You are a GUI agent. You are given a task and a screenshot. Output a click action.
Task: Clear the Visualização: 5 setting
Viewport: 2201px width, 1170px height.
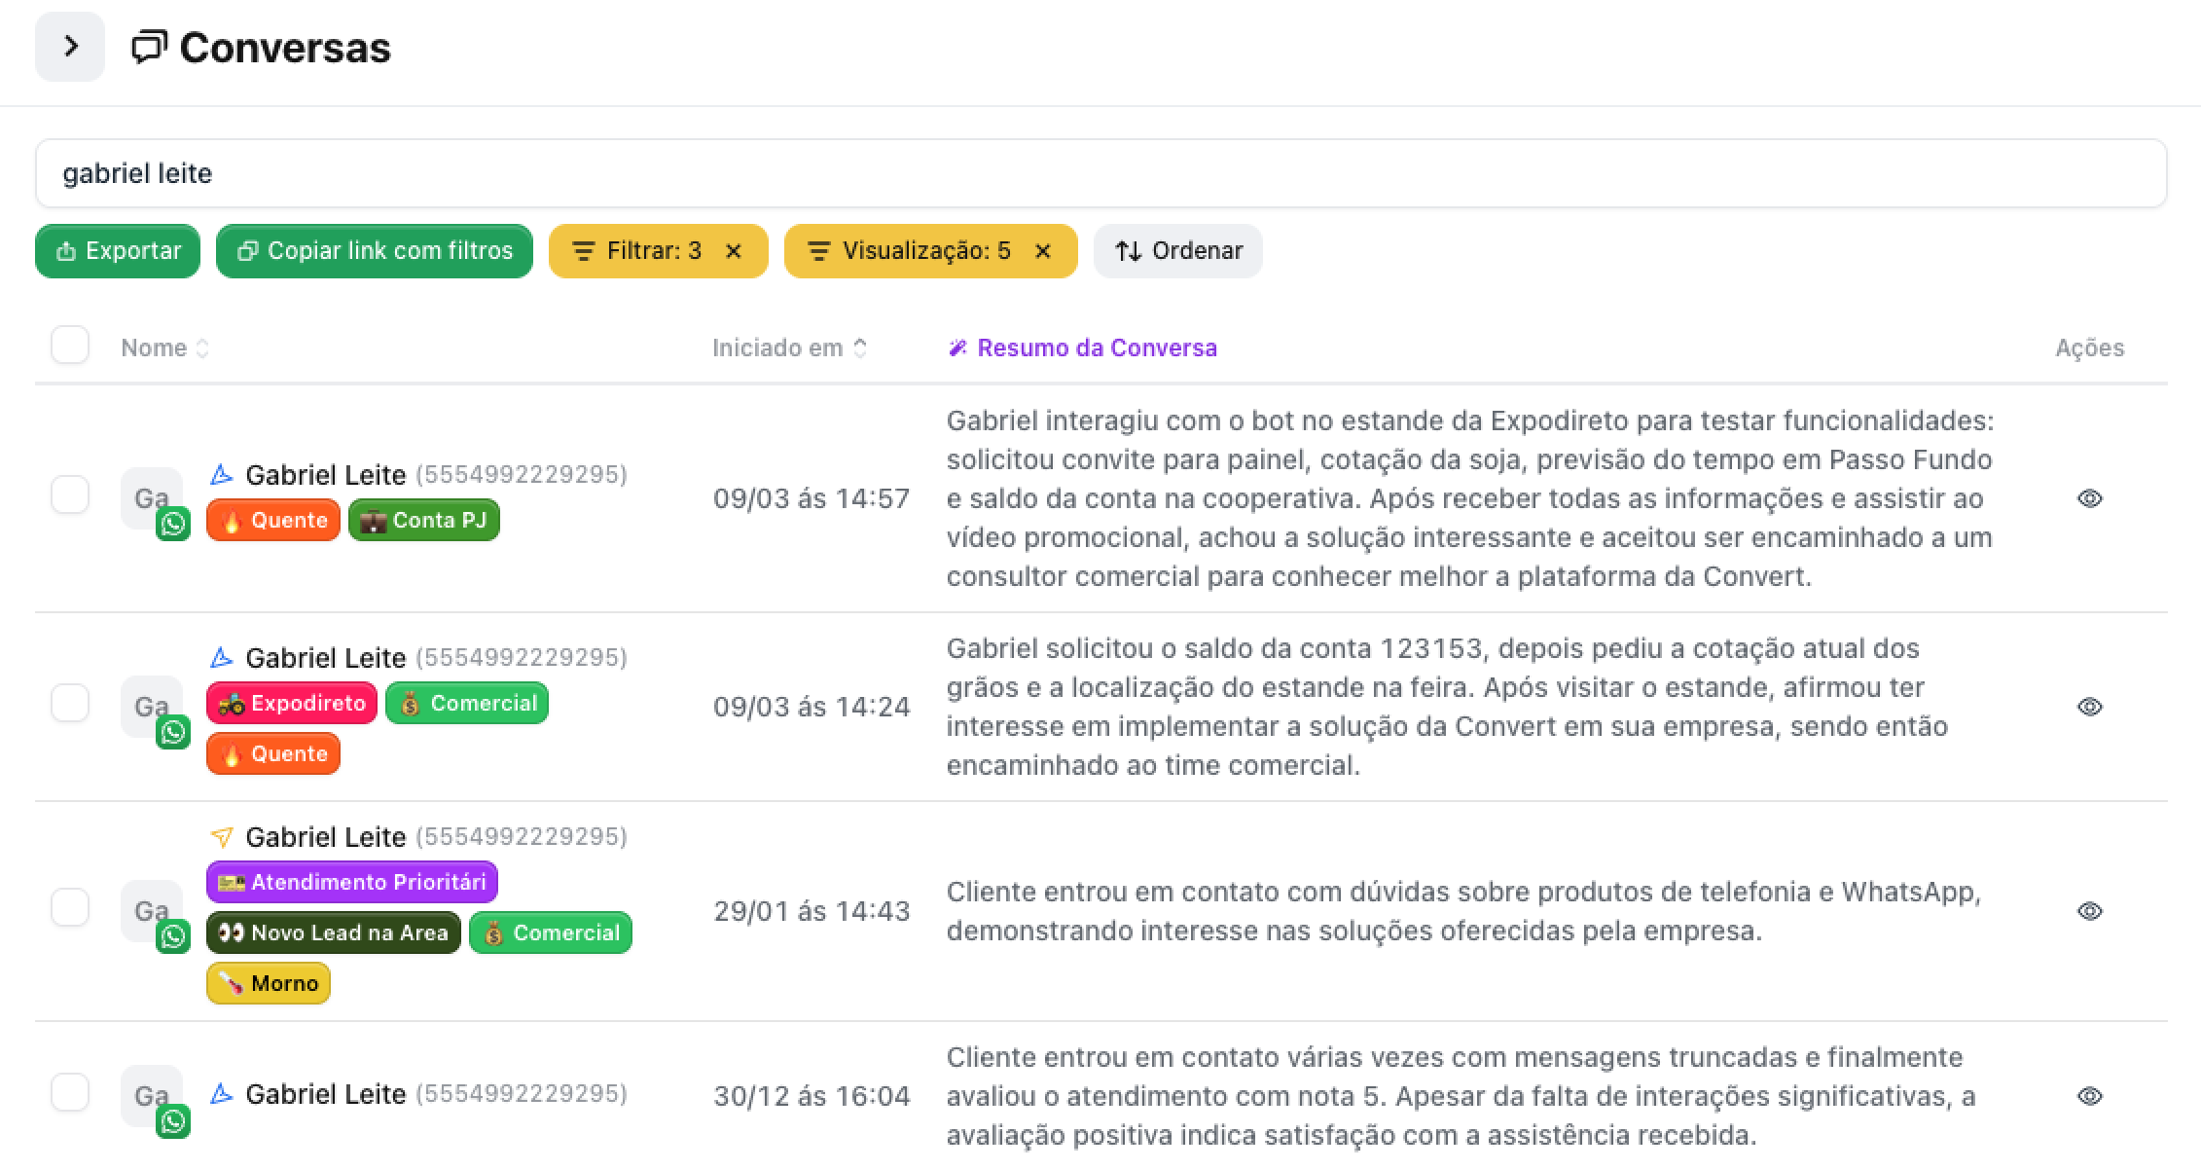point(1043,251)
